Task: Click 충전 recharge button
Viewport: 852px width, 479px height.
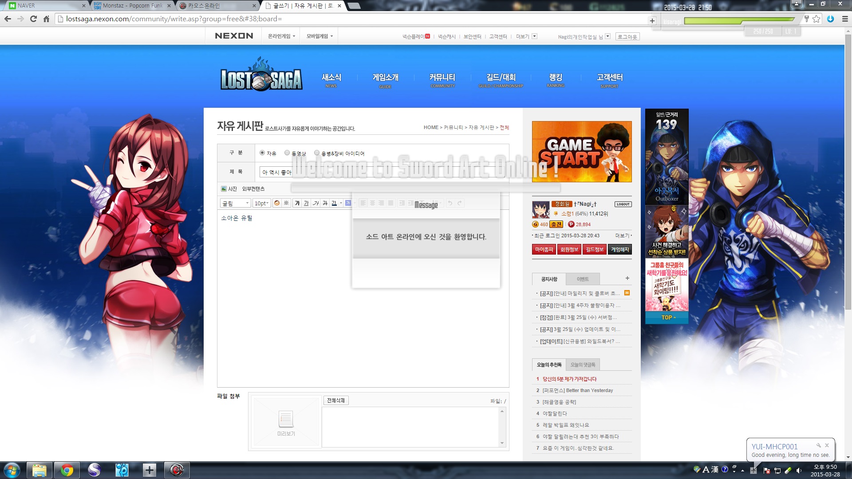Action: point(556,224)
